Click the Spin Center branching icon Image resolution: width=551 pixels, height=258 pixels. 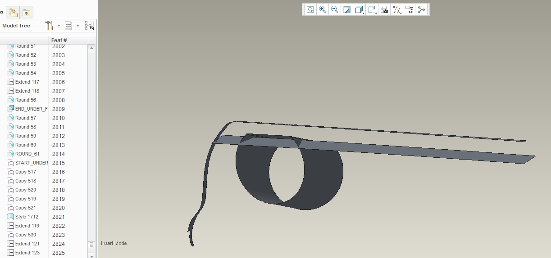tap(422, 9)
